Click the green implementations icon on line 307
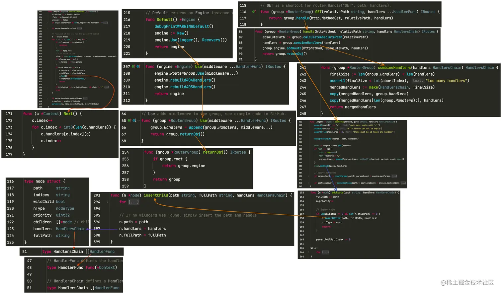The height and width of the screenshot is (294, 502). [x=132, y=66]
